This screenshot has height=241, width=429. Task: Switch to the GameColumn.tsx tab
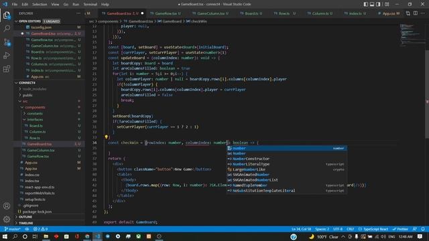click(x=210, y=13)
